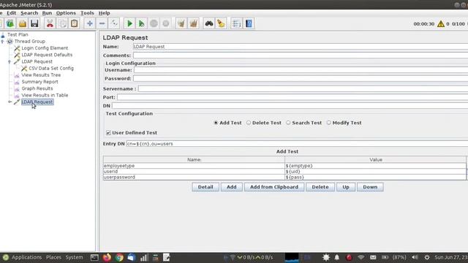468x263 pixels.
Task: Open Search with the binoculars icon
Action: click(x=209, y=23)
